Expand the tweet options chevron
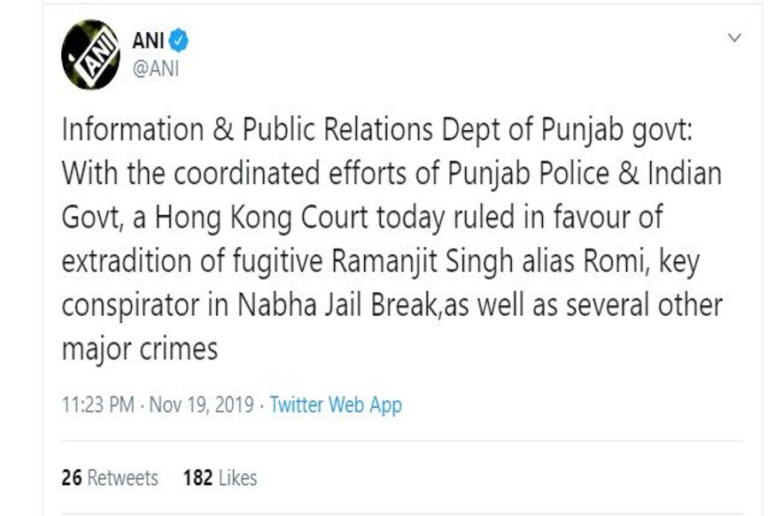This screenshot has height=516, width=775. coord(734,37)
